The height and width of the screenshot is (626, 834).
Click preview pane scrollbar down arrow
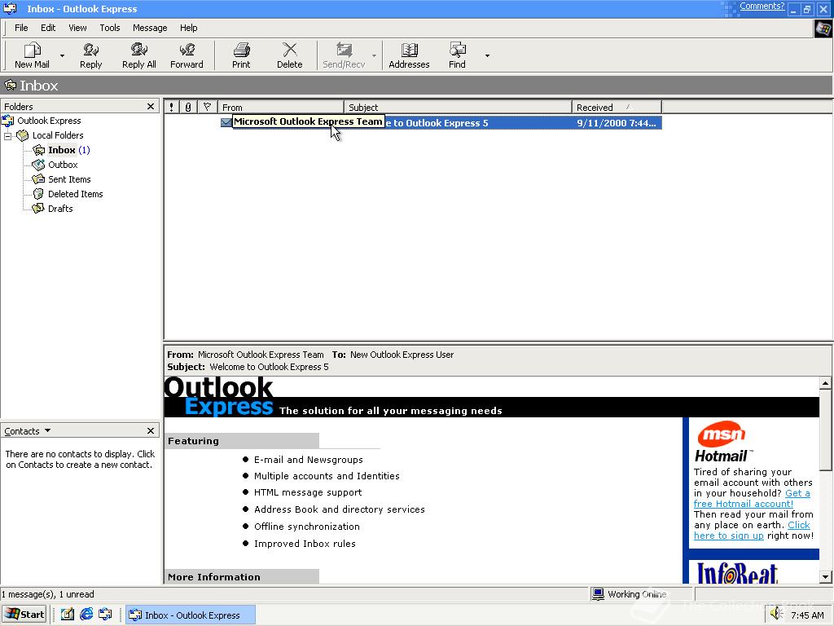point(826,576)
